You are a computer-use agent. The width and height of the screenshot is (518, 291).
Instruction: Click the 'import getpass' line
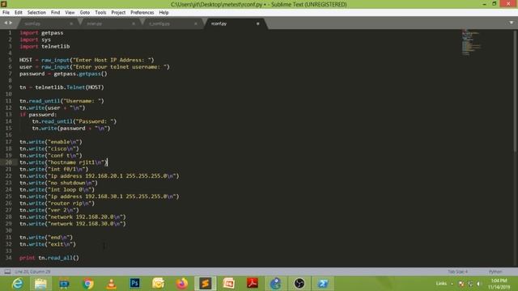click(x=41, y=32)
